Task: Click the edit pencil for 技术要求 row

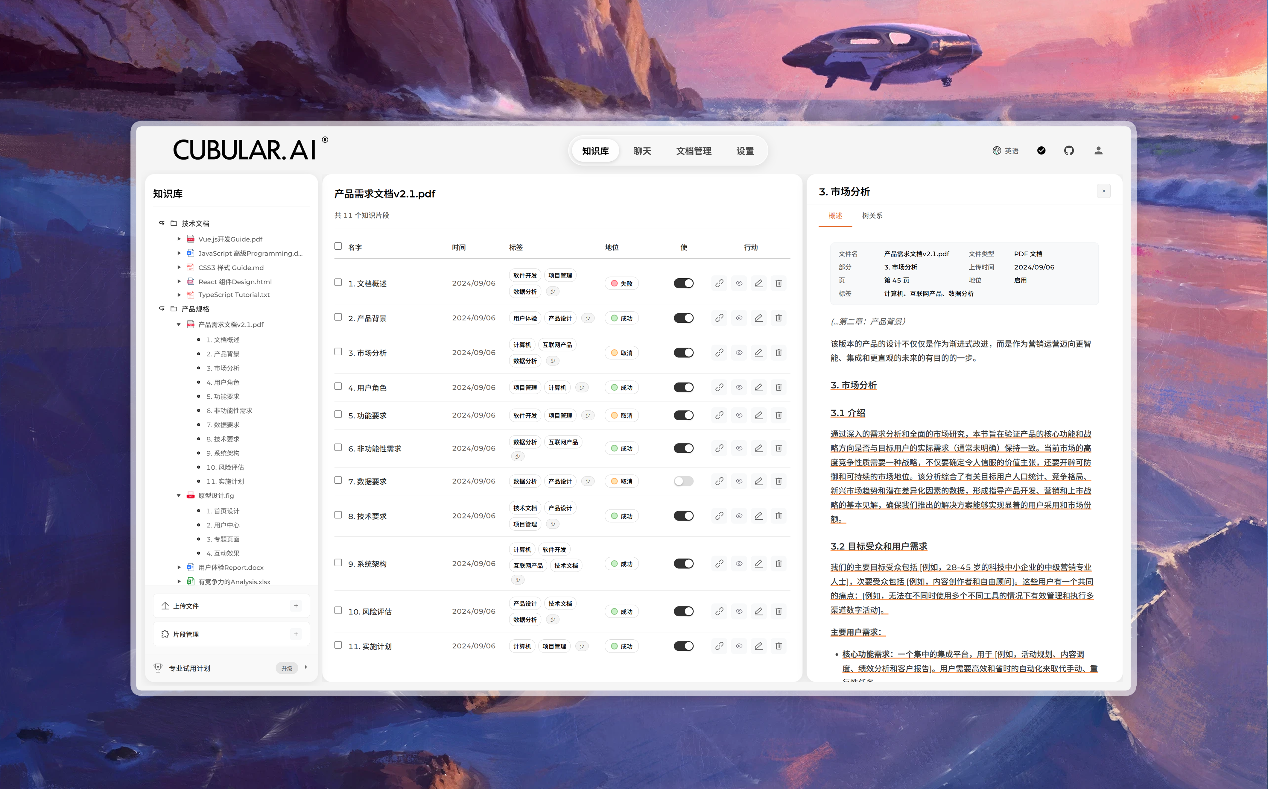Action: (758, 515)
